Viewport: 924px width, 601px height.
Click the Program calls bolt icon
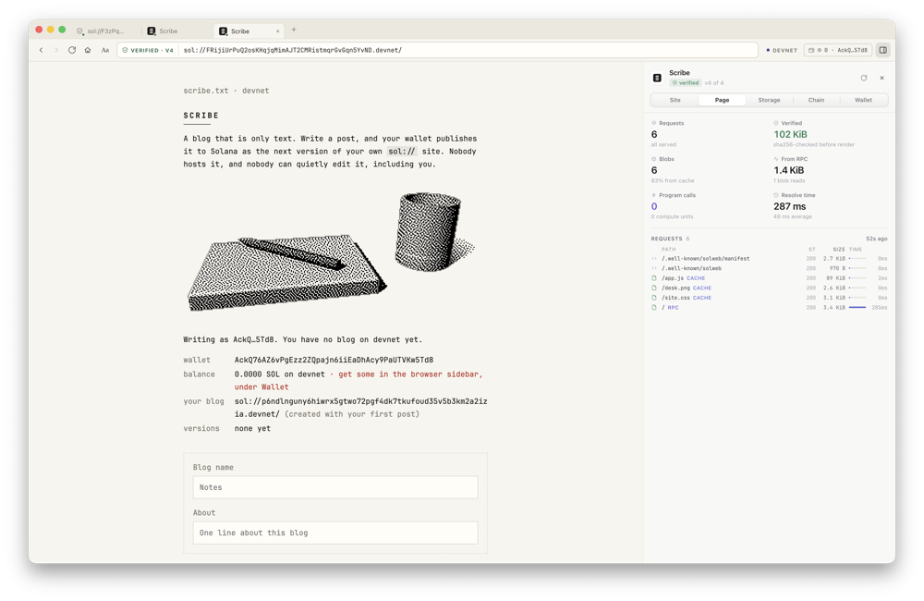pyautogui.click(x=653, y=195)
